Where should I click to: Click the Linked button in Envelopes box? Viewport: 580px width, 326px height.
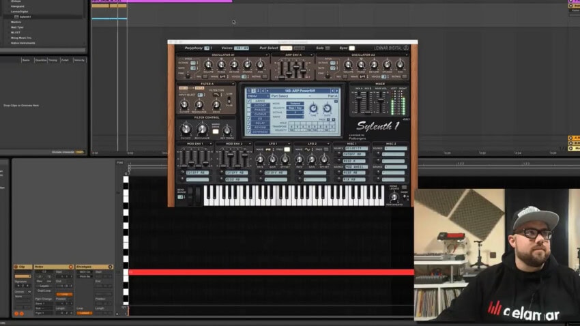84,313
